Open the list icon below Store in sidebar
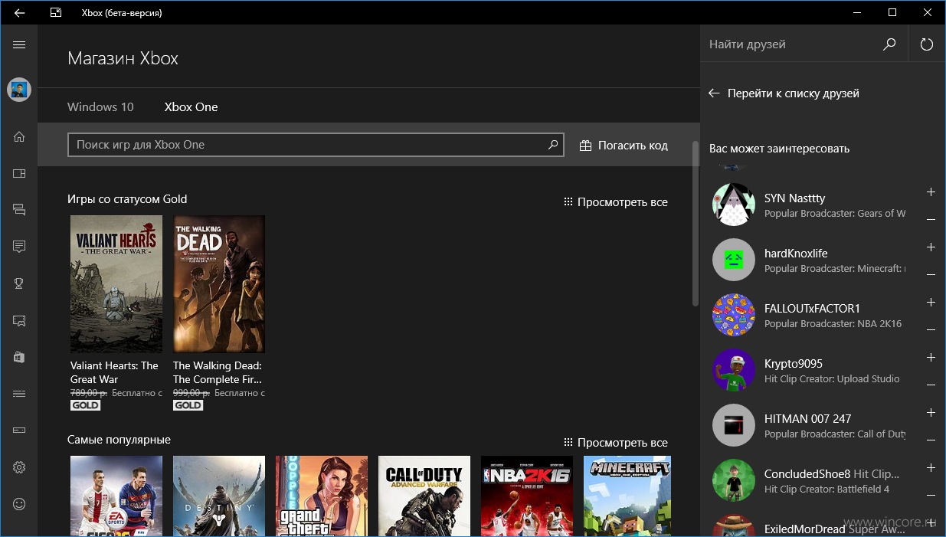This screenshot has width=946, height=537. tap(19, 394)
